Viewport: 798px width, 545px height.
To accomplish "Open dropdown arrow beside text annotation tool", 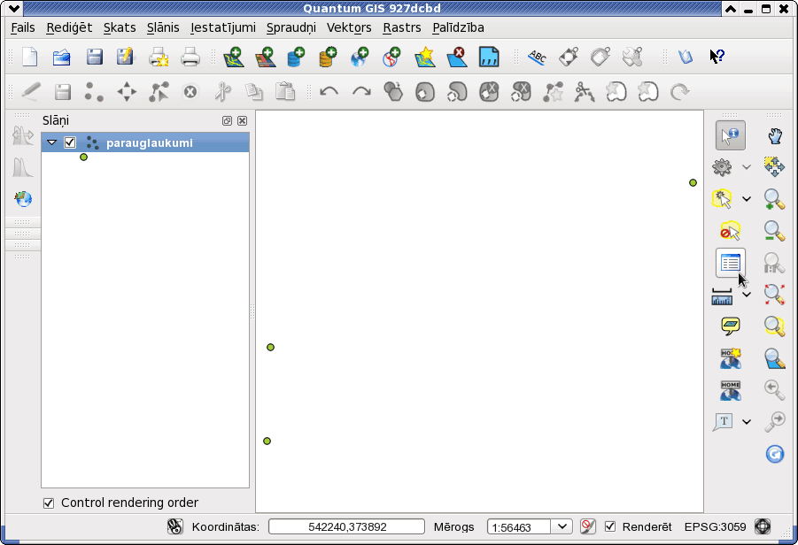I will click(x=746, y=421).
